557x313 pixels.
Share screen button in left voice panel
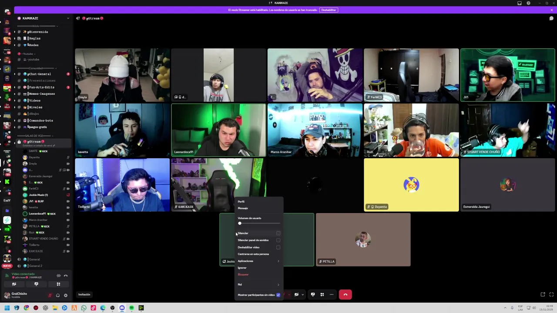(x=36, y=284)
